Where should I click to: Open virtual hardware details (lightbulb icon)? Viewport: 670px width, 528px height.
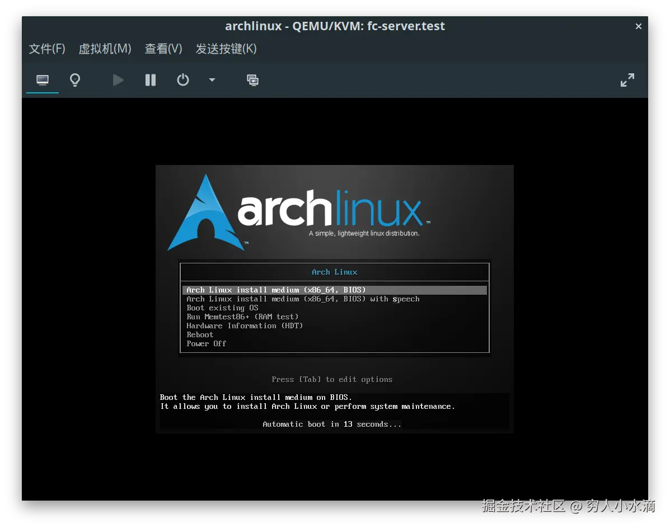75,80
